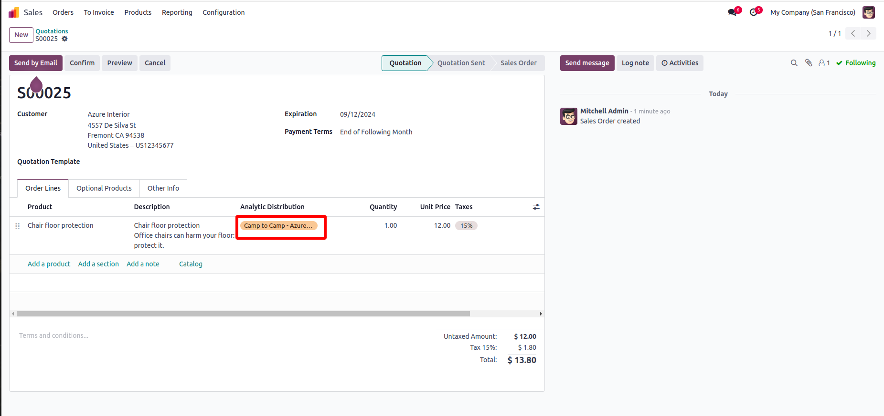Viewport: 884px width, 416px height.
Task: Click Add a note link
Action: point(143,264)
